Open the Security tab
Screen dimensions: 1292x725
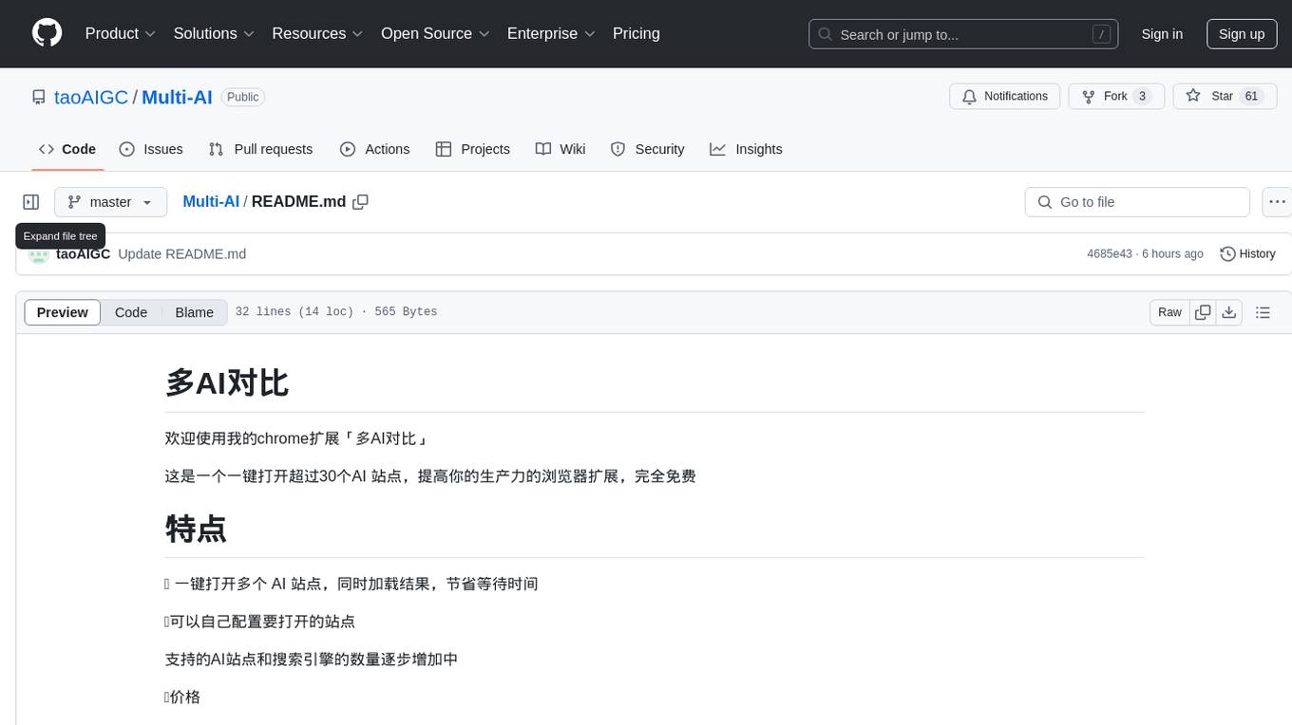[x=647, y=149]
